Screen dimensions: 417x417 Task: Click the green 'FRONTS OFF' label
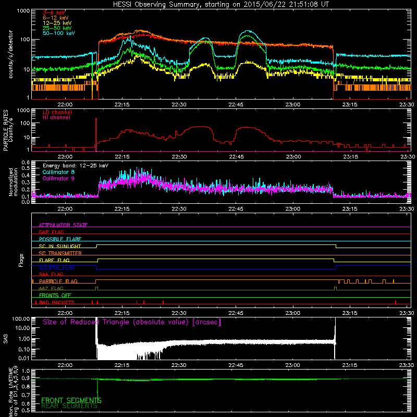[55, 296]
